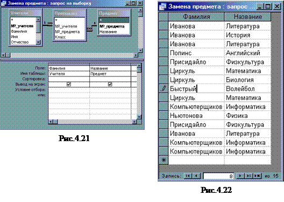This screenshot has height=202, width=284.
Task: Click the row selector beside Попинс
Action: (x=164, y=53)
